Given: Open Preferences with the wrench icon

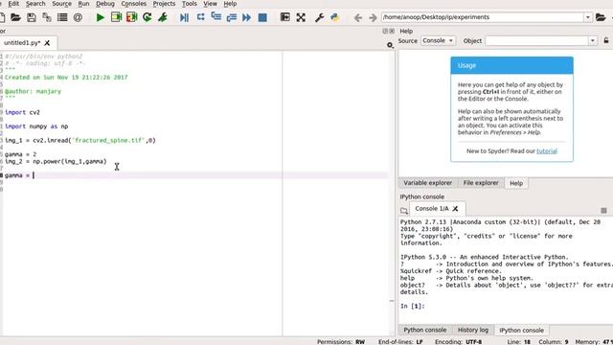Looking at the screenshot, I should coord(319,17).
